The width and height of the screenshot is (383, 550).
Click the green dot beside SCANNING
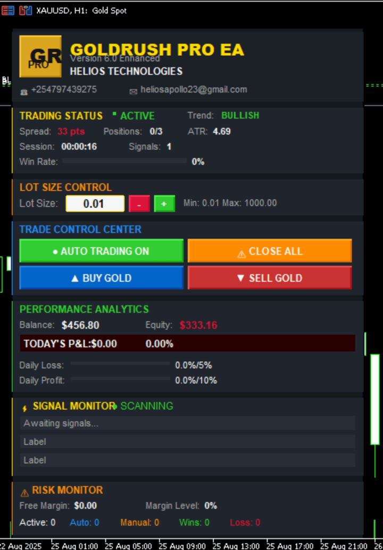[115, 407]
